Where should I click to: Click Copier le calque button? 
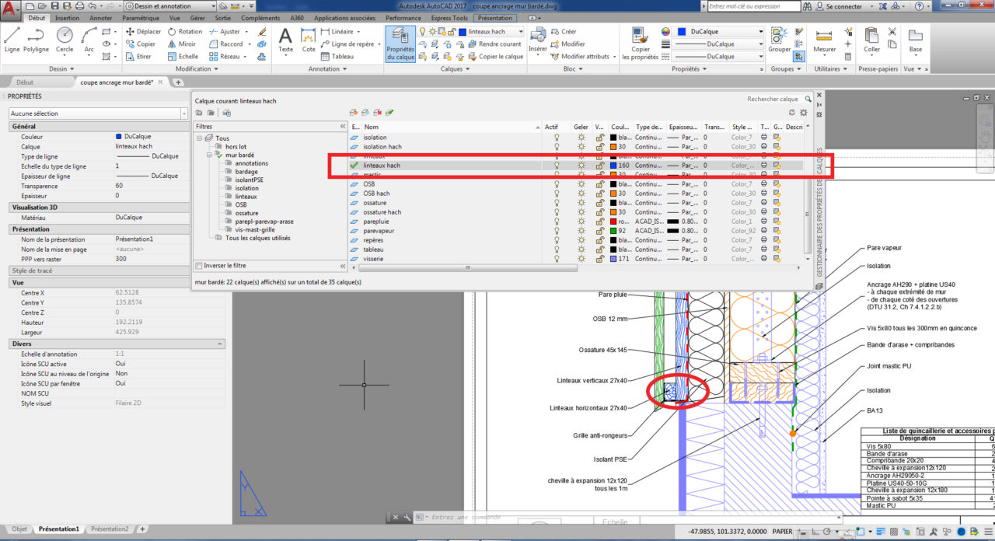pos(495,57)
